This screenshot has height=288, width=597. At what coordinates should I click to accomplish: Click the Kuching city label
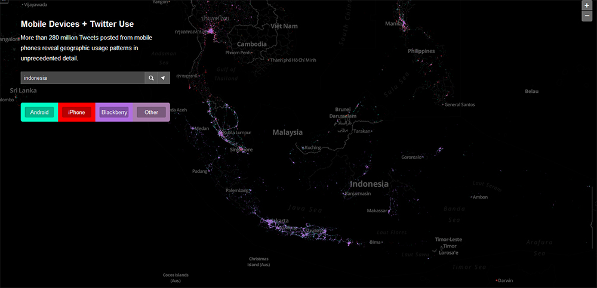(313, 148)
